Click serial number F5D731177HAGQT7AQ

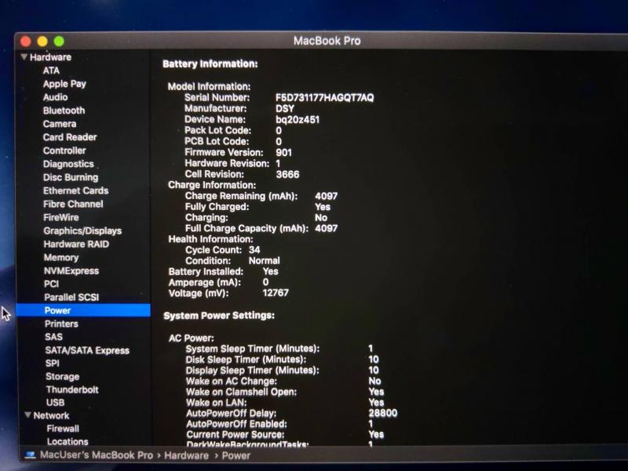point(325,97)
